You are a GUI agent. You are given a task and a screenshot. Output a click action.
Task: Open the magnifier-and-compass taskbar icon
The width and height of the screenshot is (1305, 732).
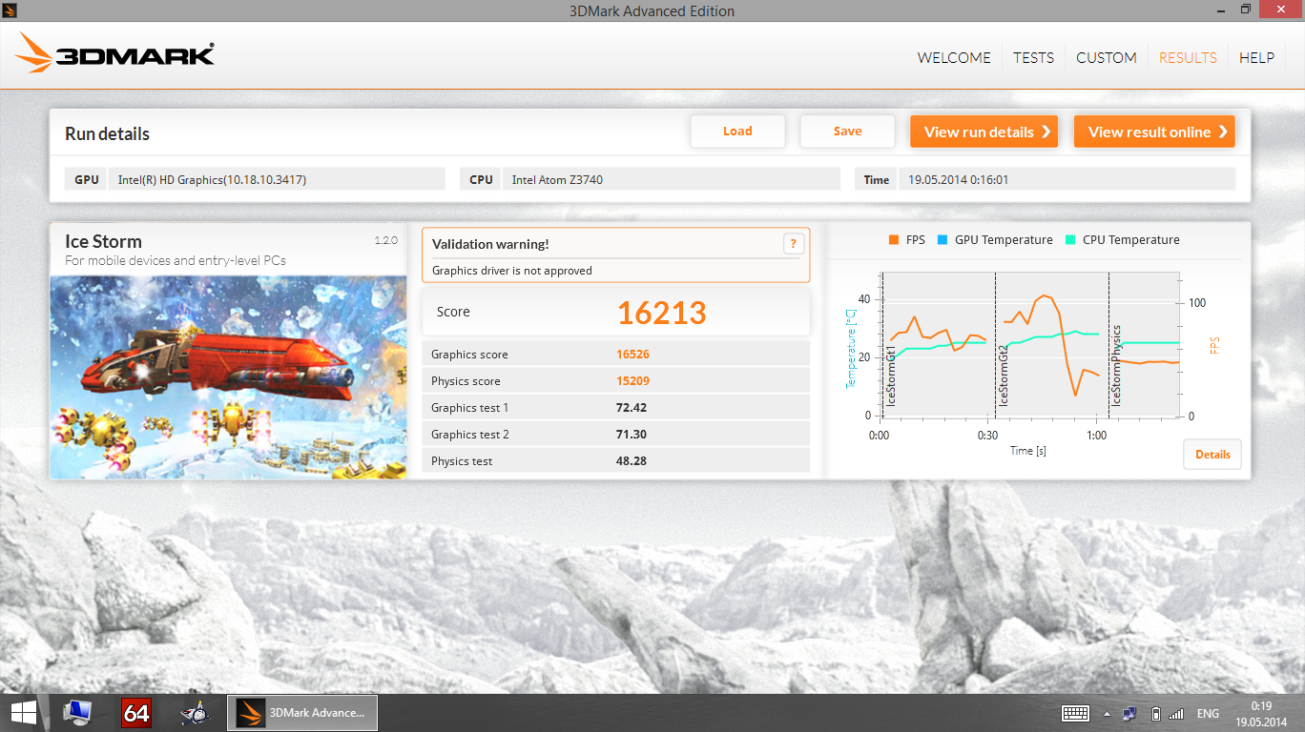196,713
